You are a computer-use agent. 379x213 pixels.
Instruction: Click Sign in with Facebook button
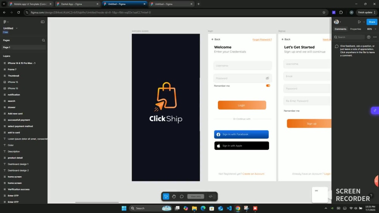241,134
